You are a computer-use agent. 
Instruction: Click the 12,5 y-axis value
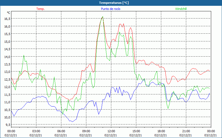point(7,79)
